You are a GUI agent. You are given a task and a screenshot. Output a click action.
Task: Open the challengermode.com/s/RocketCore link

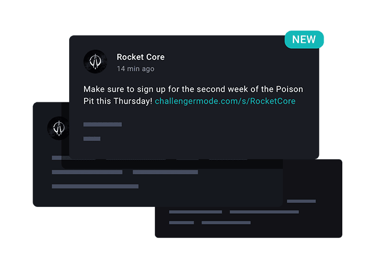(225, 101)
